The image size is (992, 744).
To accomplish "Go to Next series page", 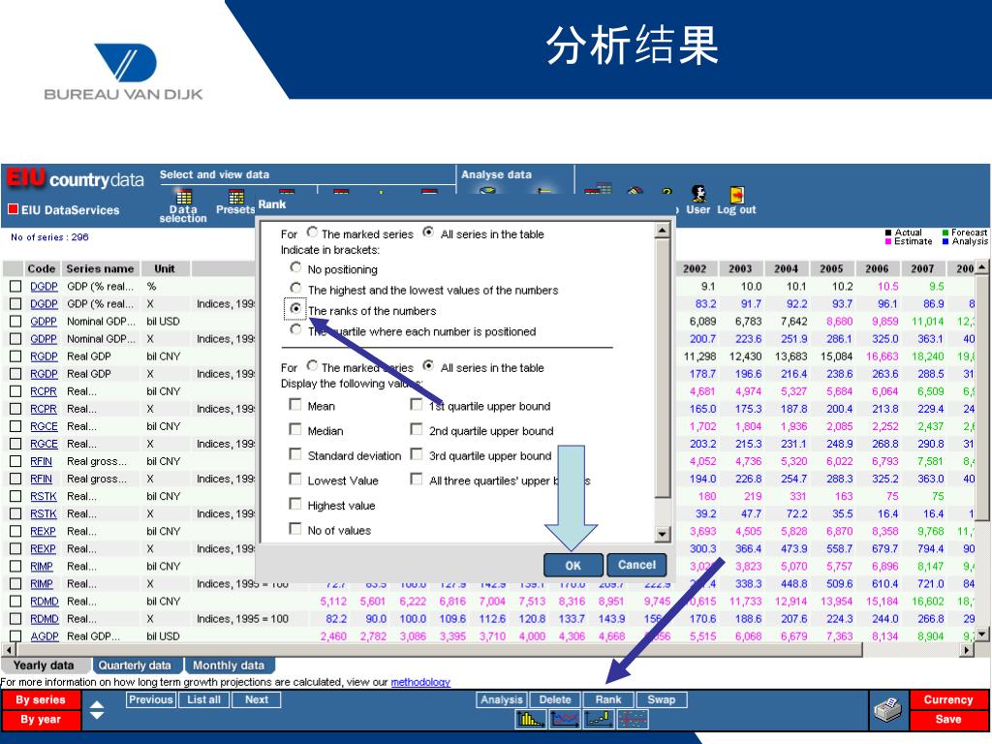I will (x=256, y=699).
